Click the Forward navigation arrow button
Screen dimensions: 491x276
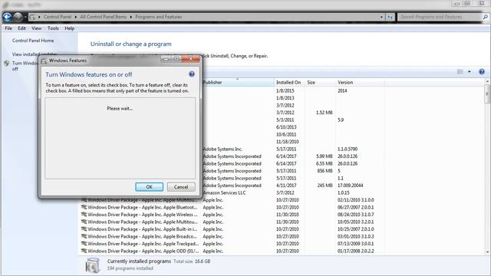pos(18,17)
